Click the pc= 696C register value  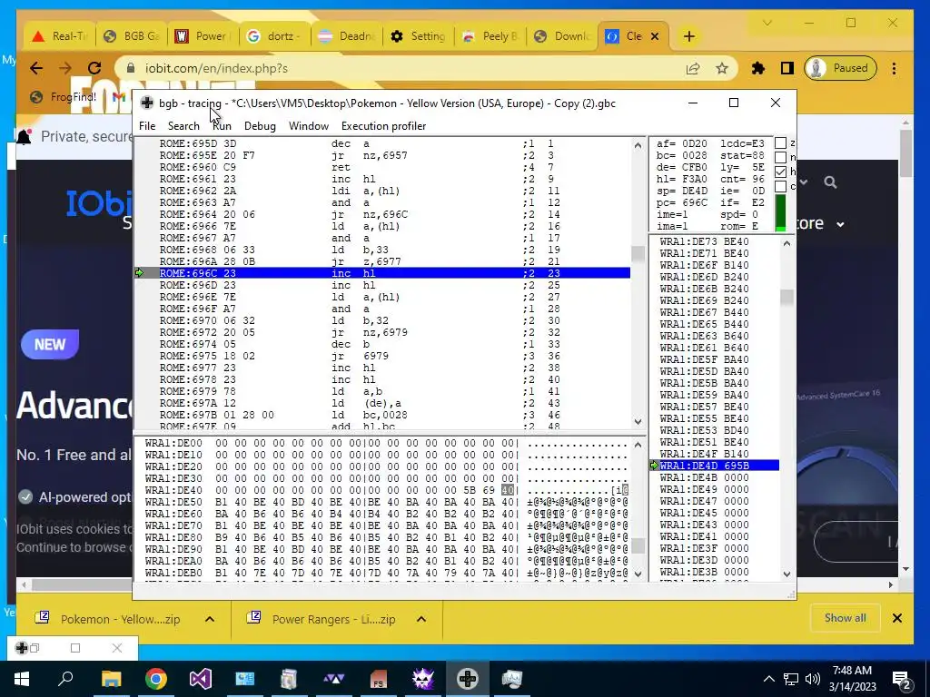(x=681, y=202)
